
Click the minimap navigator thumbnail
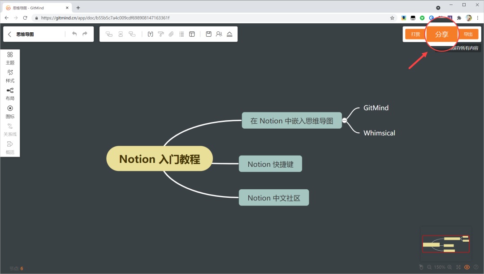(446, 244)
